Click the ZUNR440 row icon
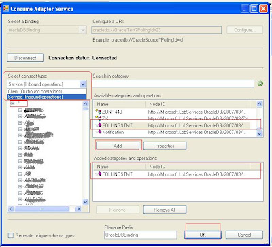The width and height of the screenshot is (272, 247). [98, 112]
